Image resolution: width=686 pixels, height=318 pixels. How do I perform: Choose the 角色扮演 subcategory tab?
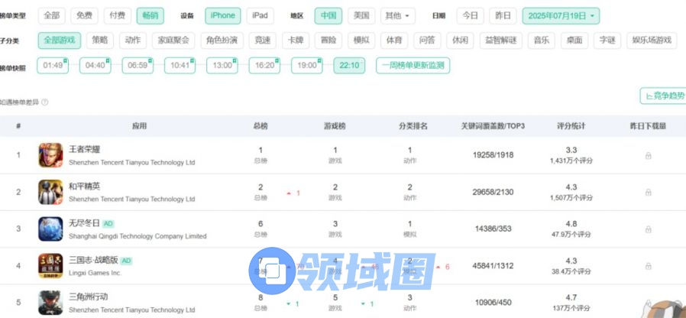click(221, 41)
